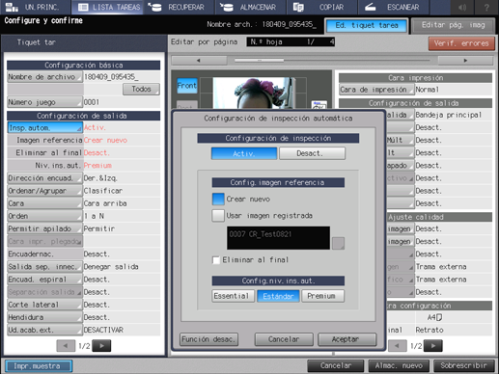Open Encuadernac. setting
499x374 pixels.
pyautogui.click(x=44, y=254)
